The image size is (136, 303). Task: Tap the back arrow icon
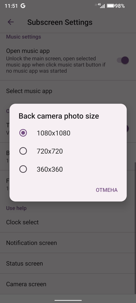point(11,22)
